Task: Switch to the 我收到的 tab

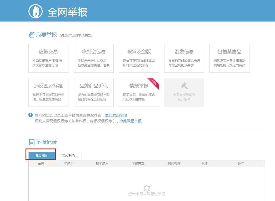Action: tap(68, 156)
